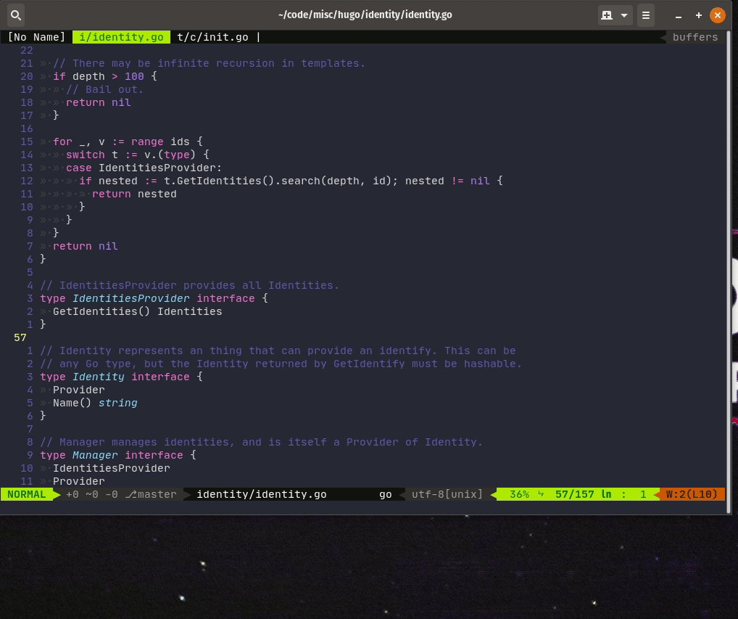Switch to the [No Name] buffer tab

pyautogui.click(x=36, y=37)
